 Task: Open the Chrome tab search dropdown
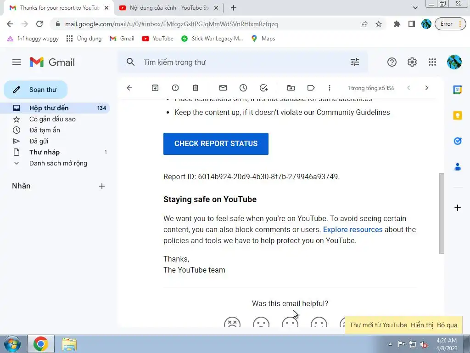tap(415, 8)
